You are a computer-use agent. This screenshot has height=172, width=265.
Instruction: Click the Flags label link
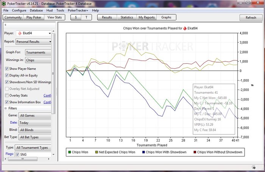[x=9, y=154]
